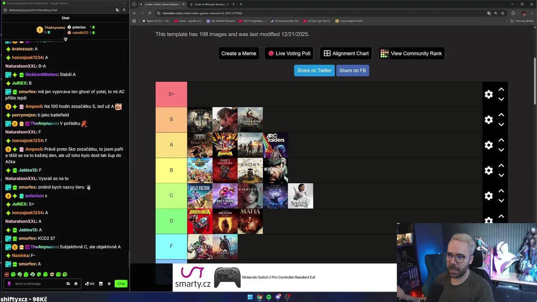Pick the red angry quick emote
This screenshot has width=537, height=302.
tap(7, 274)
